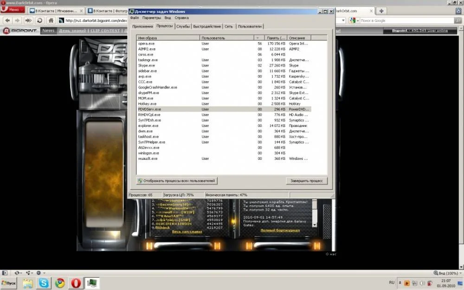
Task: Switch to the Службы tab
Action: (183, 26)
